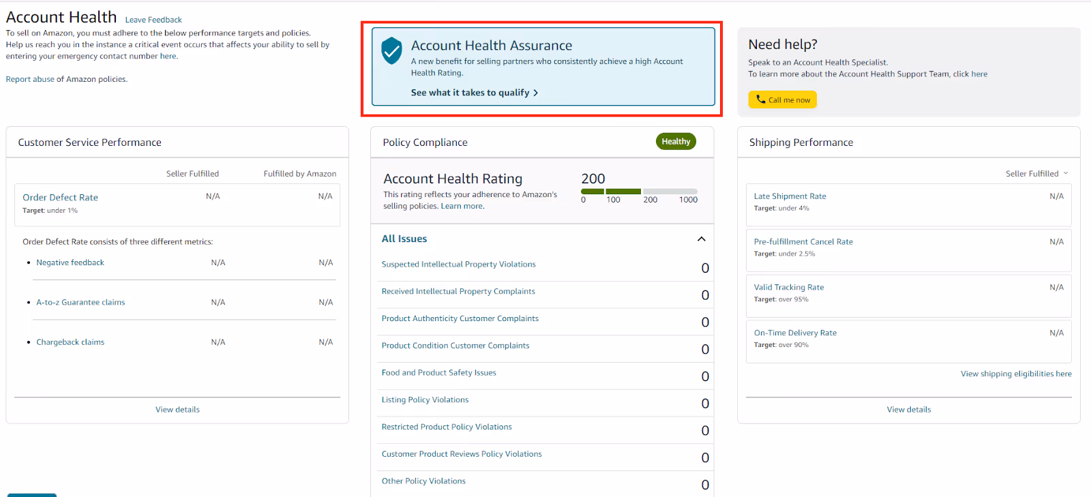Click the phone icon on Call me now
The height and width of the screenshot is (497, 1091).
pyautogui.click(x=760, y=100)
